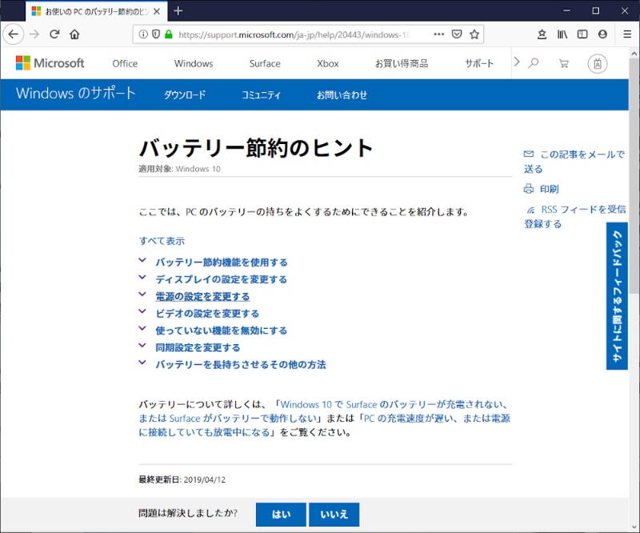Click the はい feedback button
Image resolution: width=640 pixels, height=533 pixels.
tap(281, 515)
